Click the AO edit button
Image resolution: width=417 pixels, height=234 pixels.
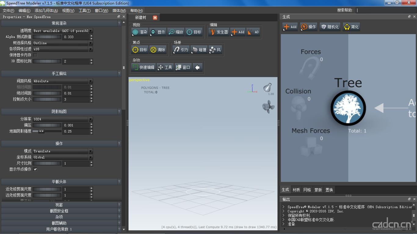pyautogui.click(x=253, y=32)
